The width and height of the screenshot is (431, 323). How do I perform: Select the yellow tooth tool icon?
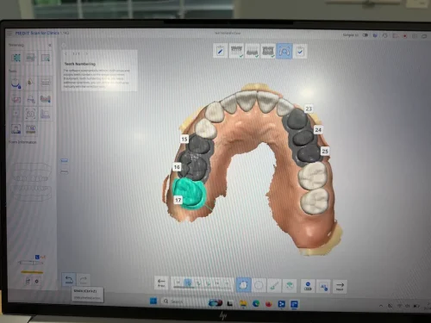30,83
